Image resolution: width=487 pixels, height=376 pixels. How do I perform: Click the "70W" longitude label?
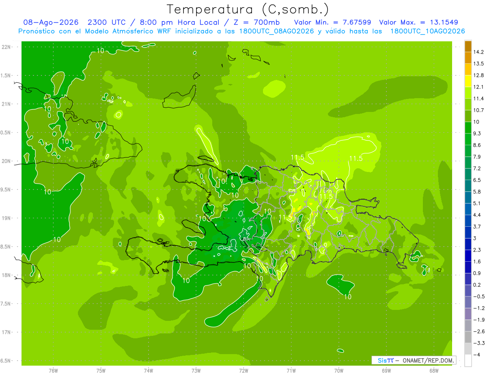pyautogui.click(x=339, y=371)
